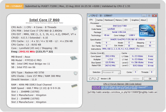
Task: Click Slot 2 Manufacturer : Kingston line
Action: [x=29, y=102]
